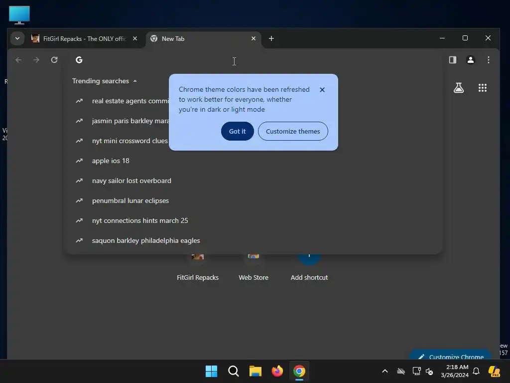Click the Customize Chrome button
Image resolution: width=510 pixels, height=383 pixels.
(450, 355)
